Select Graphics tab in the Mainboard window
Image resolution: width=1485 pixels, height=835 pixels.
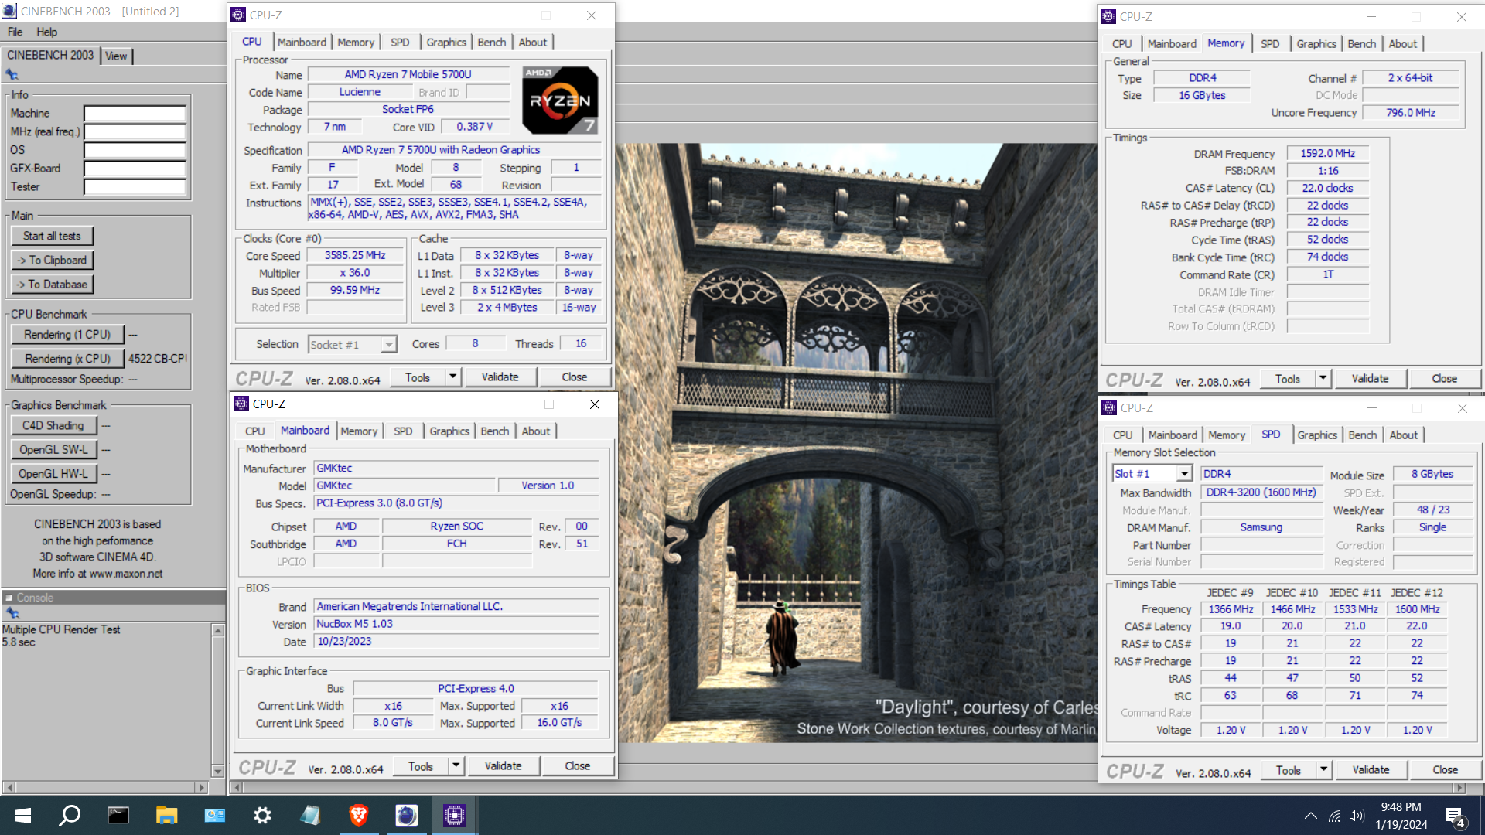tap(449, 431)
